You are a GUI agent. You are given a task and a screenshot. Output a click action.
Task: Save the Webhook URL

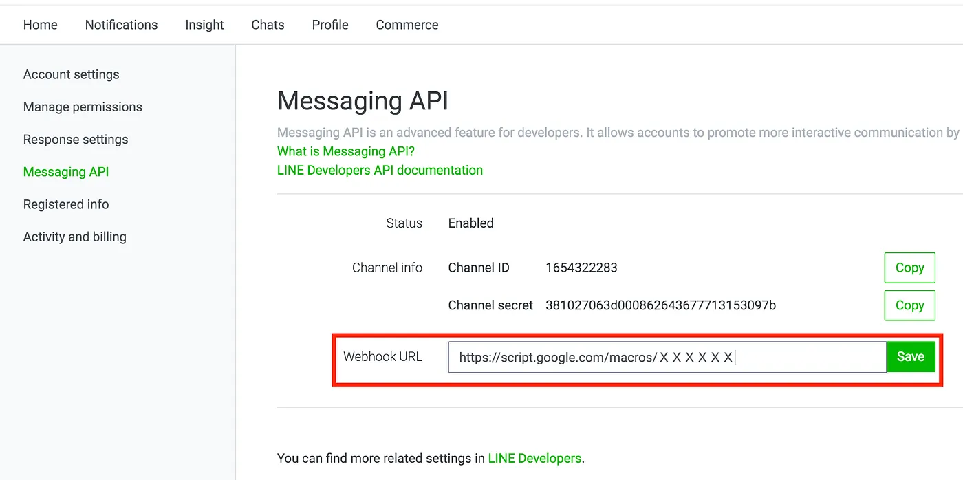911,357
